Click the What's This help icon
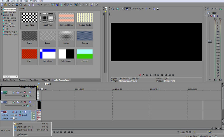The height and width of the screenshot is (137, 224). 97,5
